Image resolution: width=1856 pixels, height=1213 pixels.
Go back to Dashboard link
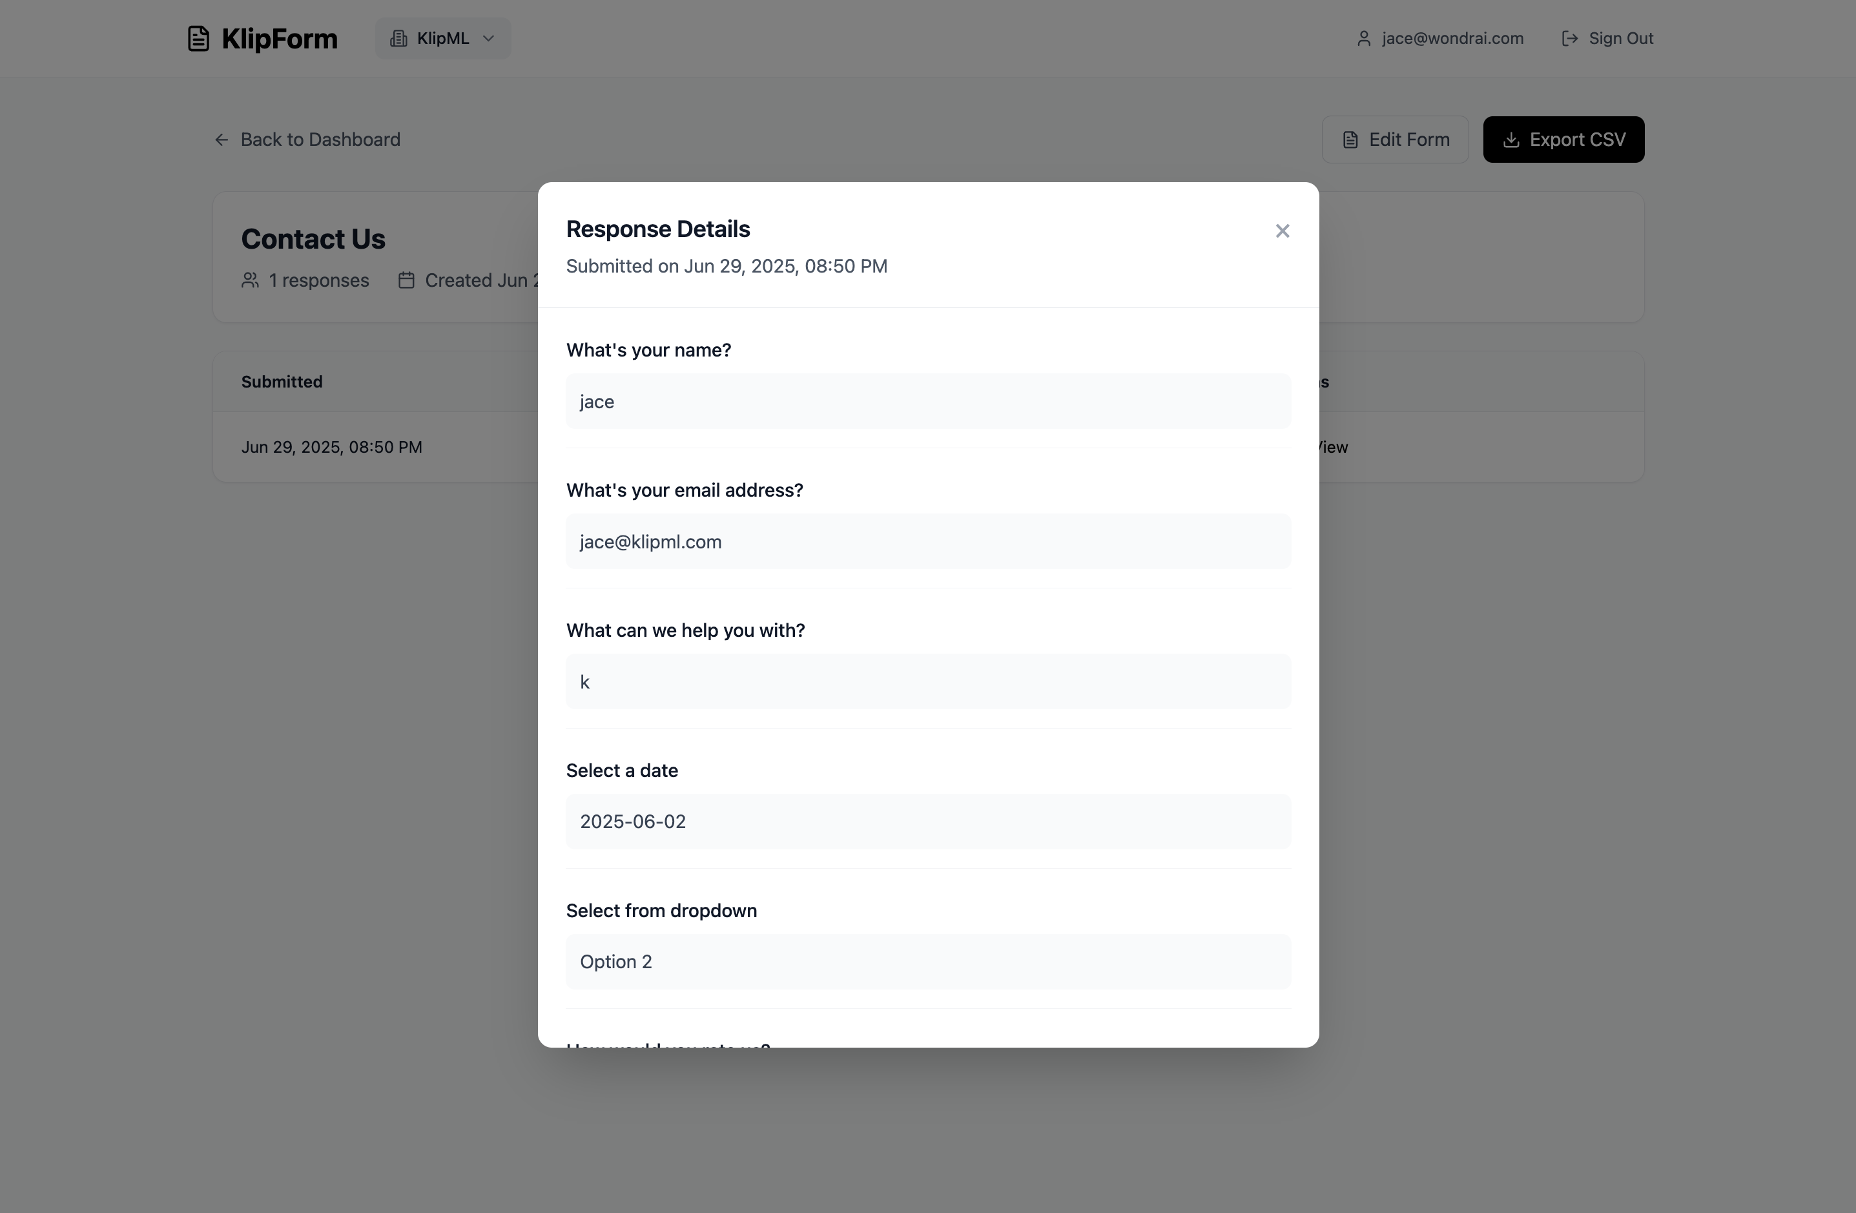pos(320,140)
